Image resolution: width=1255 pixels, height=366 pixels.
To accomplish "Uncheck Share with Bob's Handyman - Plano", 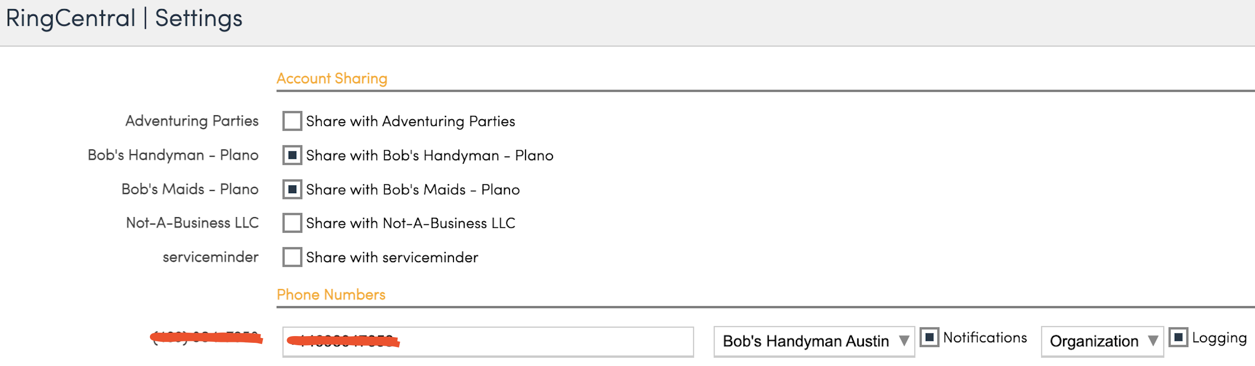I will coord(292,155).
